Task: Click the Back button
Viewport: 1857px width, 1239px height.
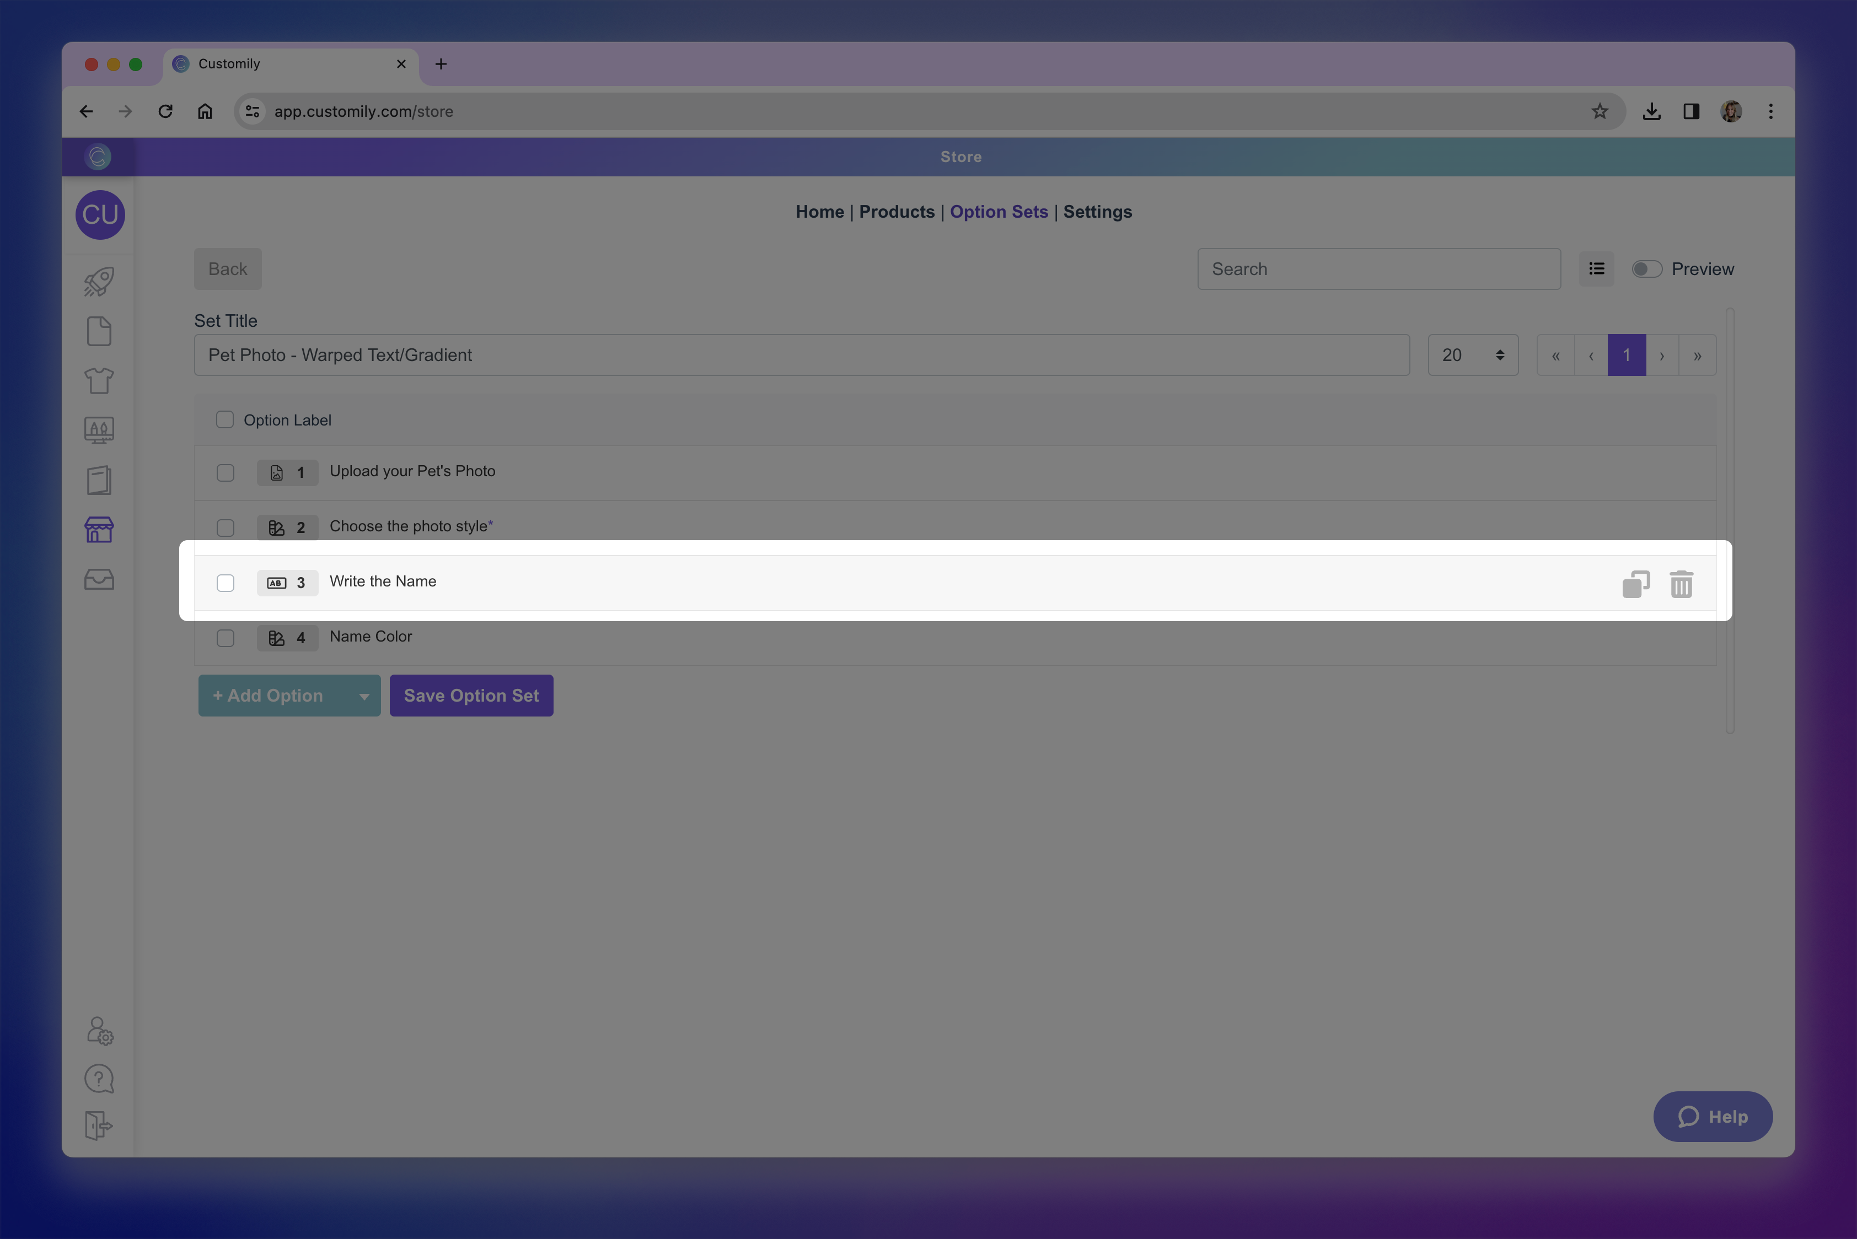Action: pyautogui.click(x=228, y=268)
